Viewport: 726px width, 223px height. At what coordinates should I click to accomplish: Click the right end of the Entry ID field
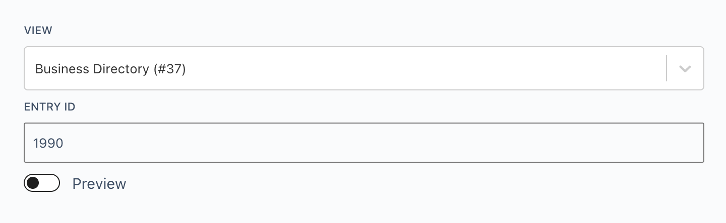(691, 143)
